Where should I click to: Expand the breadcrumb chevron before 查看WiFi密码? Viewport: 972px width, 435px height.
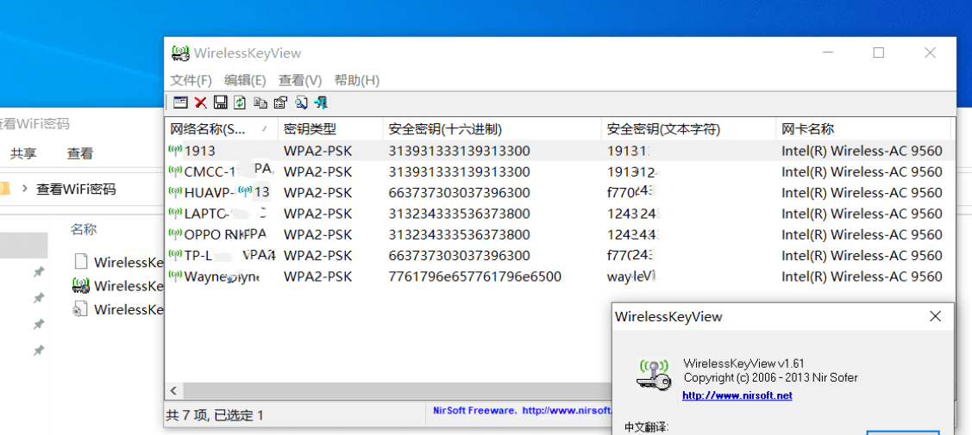(25, 188)
